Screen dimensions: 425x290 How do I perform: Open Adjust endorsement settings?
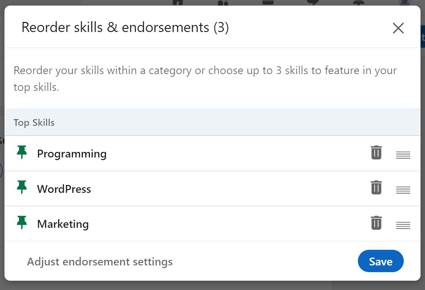coord(100,262)
